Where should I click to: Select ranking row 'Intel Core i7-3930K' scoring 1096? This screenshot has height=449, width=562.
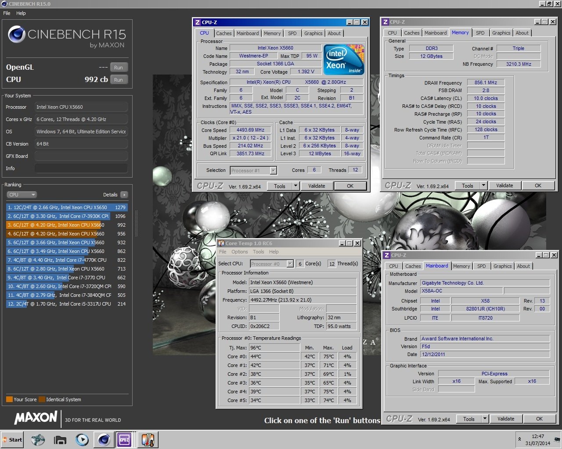pyautogui.click(x=67, y=216)
